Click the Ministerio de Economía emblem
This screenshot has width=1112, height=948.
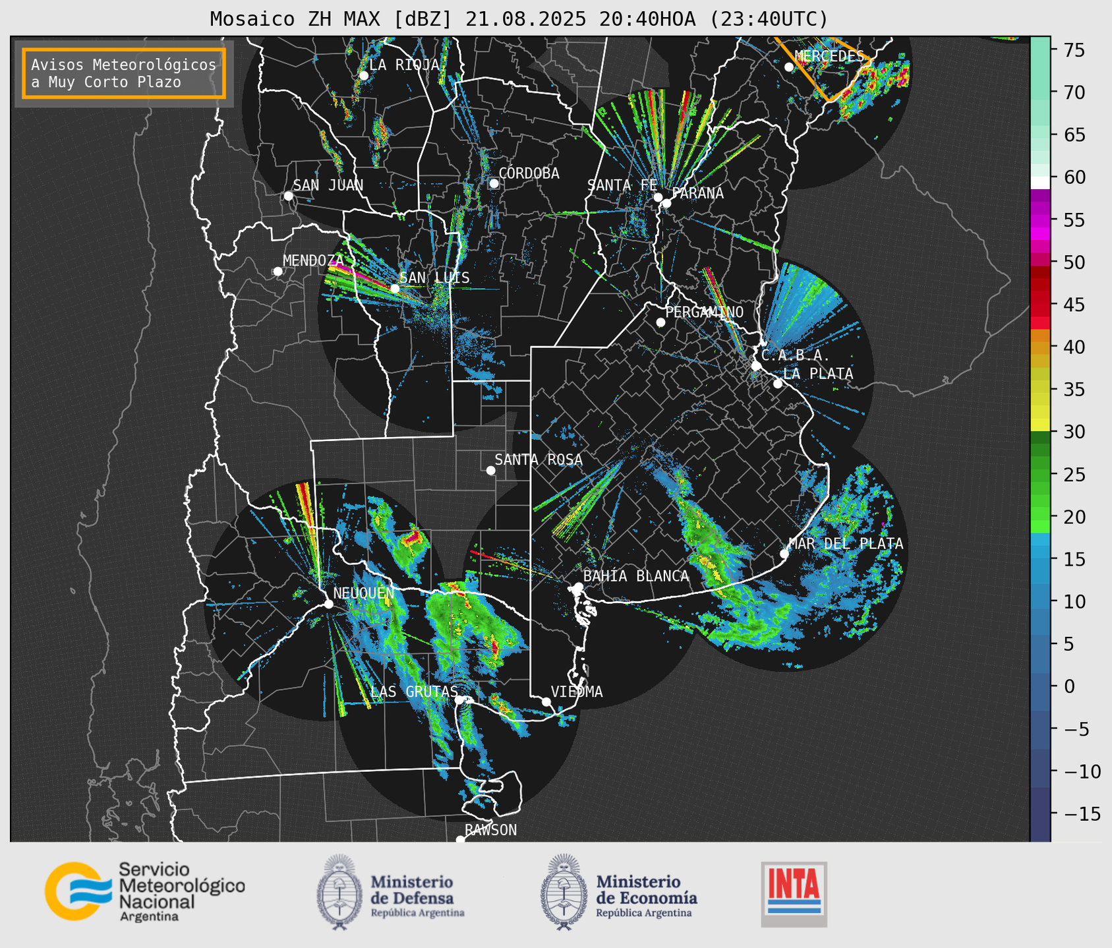click(x=564, y=893)
